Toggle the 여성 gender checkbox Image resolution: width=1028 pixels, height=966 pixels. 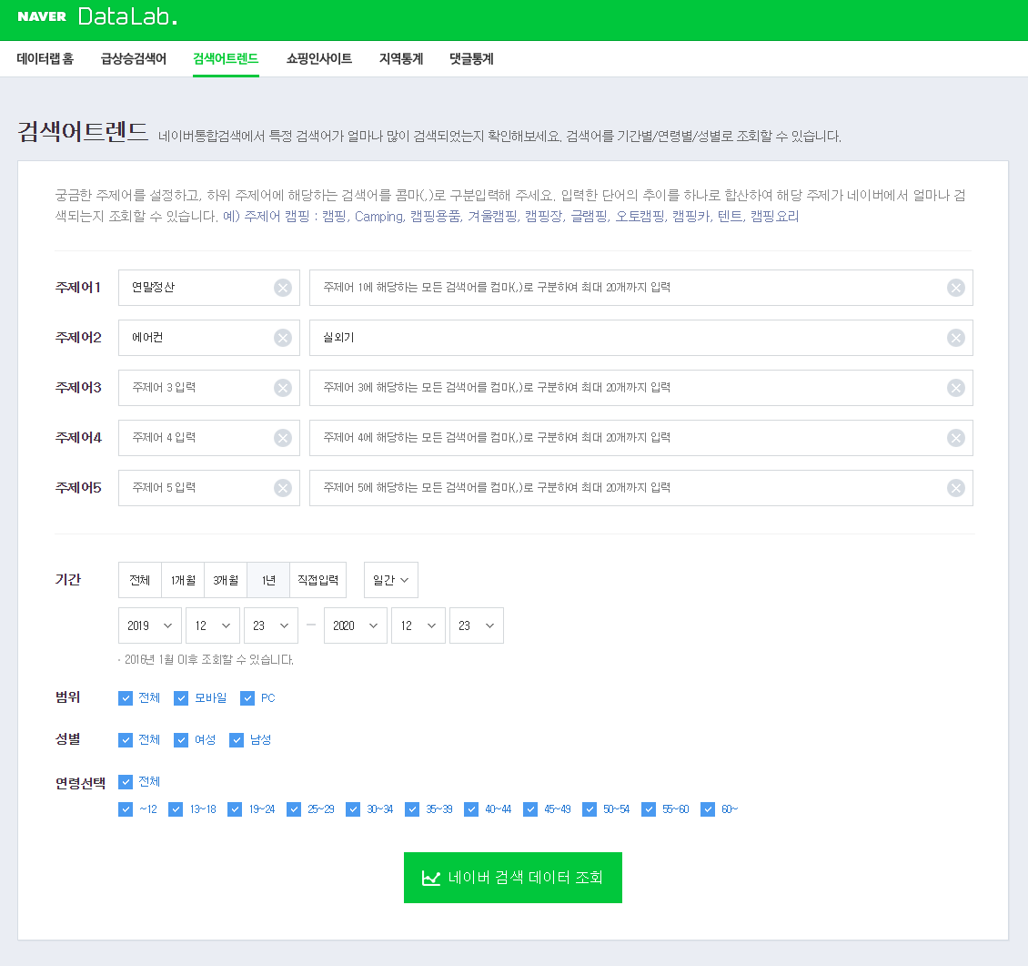181,740
